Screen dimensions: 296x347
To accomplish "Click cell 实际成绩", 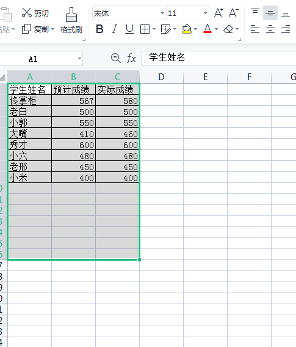I will pyautogui.click(x=117, y=89).
